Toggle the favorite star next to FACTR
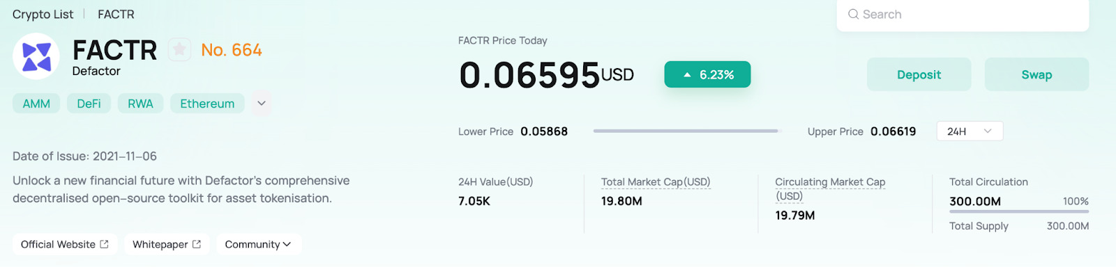Screen dimensions: 1116x267 179,49
